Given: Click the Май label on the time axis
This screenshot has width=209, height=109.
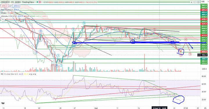Looking at the screenshot, I should click(x=96, y=108).
